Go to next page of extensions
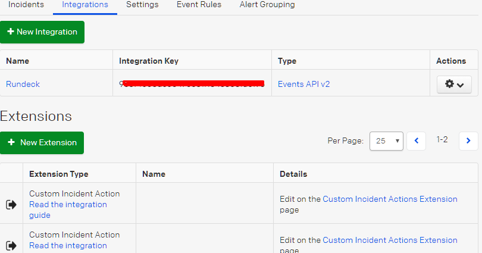 [468, 141]
